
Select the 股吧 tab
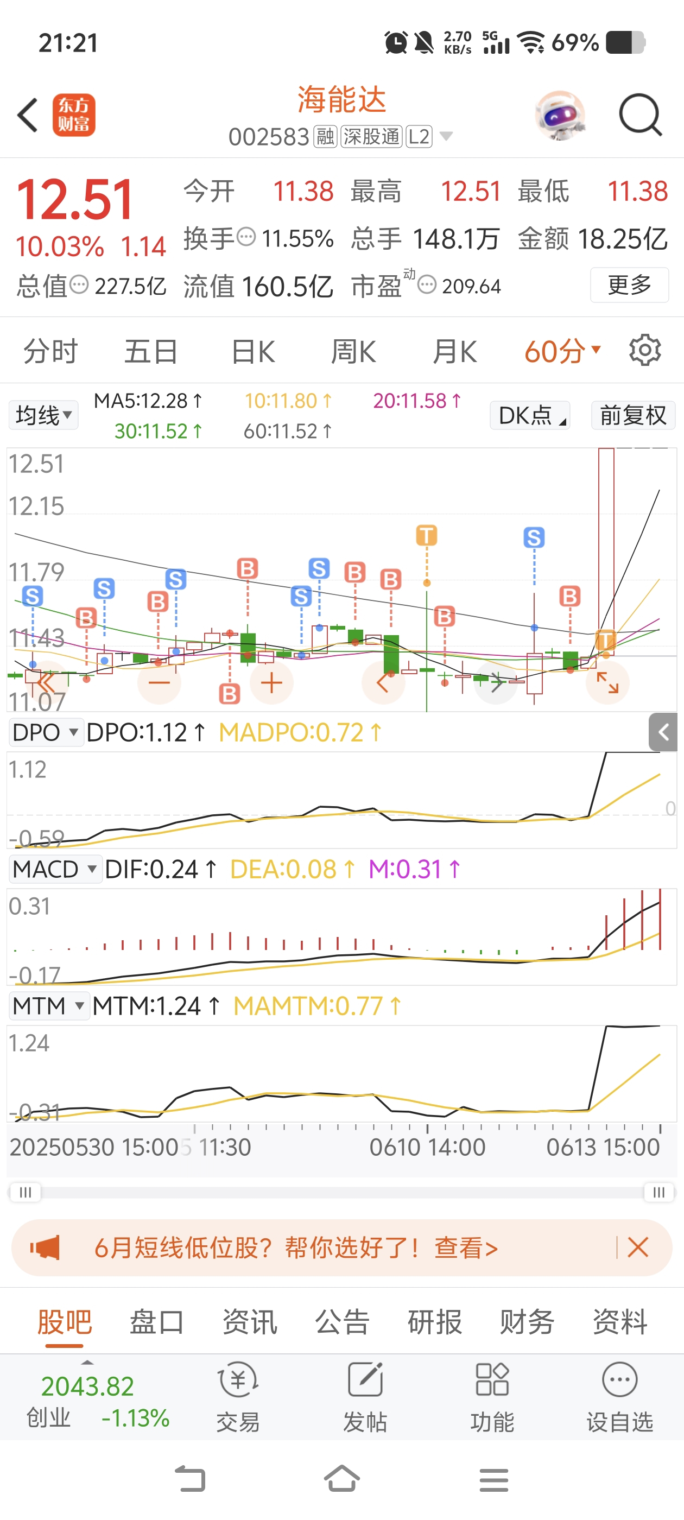click(64, 1322)
